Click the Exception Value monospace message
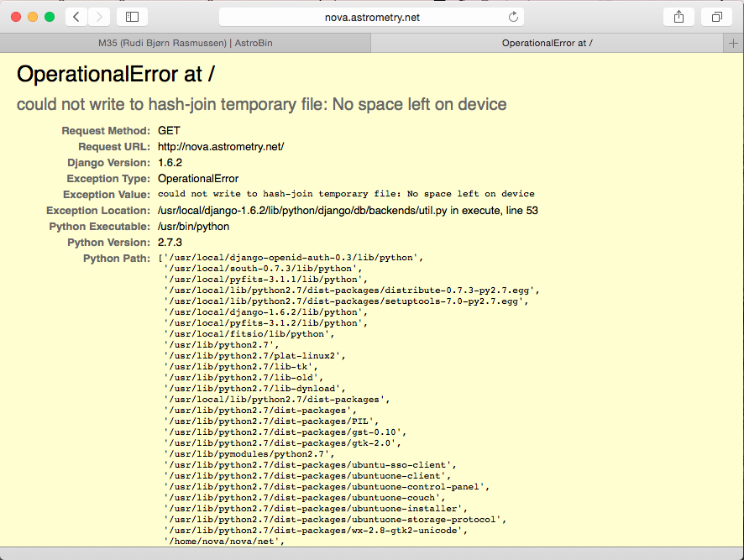Viewport: 744px width, 560px height. click(346, 194)
